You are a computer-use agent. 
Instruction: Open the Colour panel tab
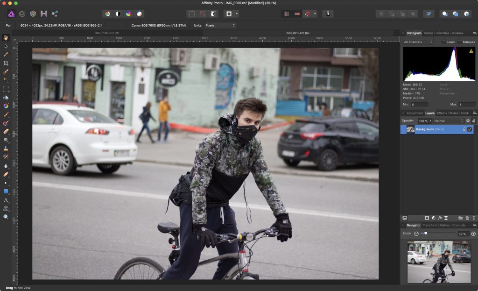click(429, 33)
